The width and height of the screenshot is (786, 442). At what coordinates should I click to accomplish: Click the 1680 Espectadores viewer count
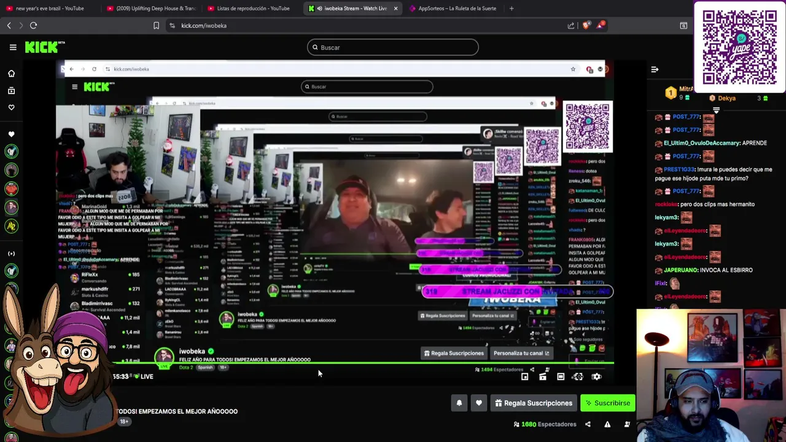coord(545,424)
